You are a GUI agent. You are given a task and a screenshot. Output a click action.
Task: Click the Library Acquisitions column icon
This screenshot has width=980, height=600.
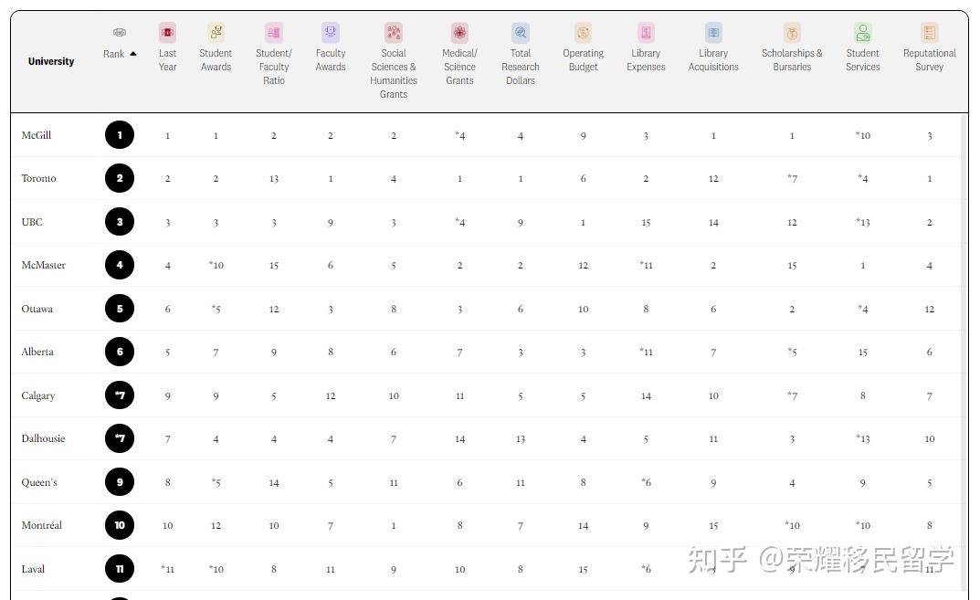click(x=713, y=32)
